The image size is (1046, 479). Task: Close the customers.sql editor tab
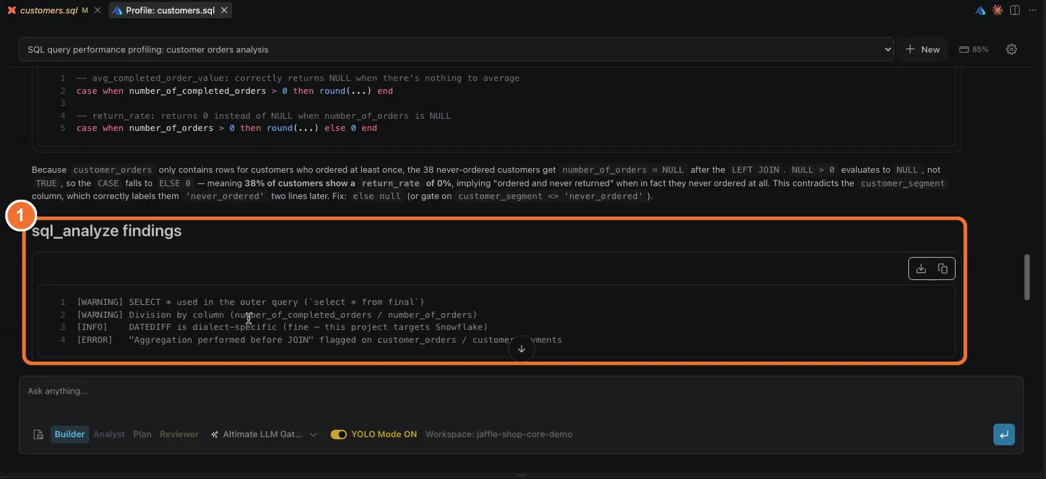[98, 11]
